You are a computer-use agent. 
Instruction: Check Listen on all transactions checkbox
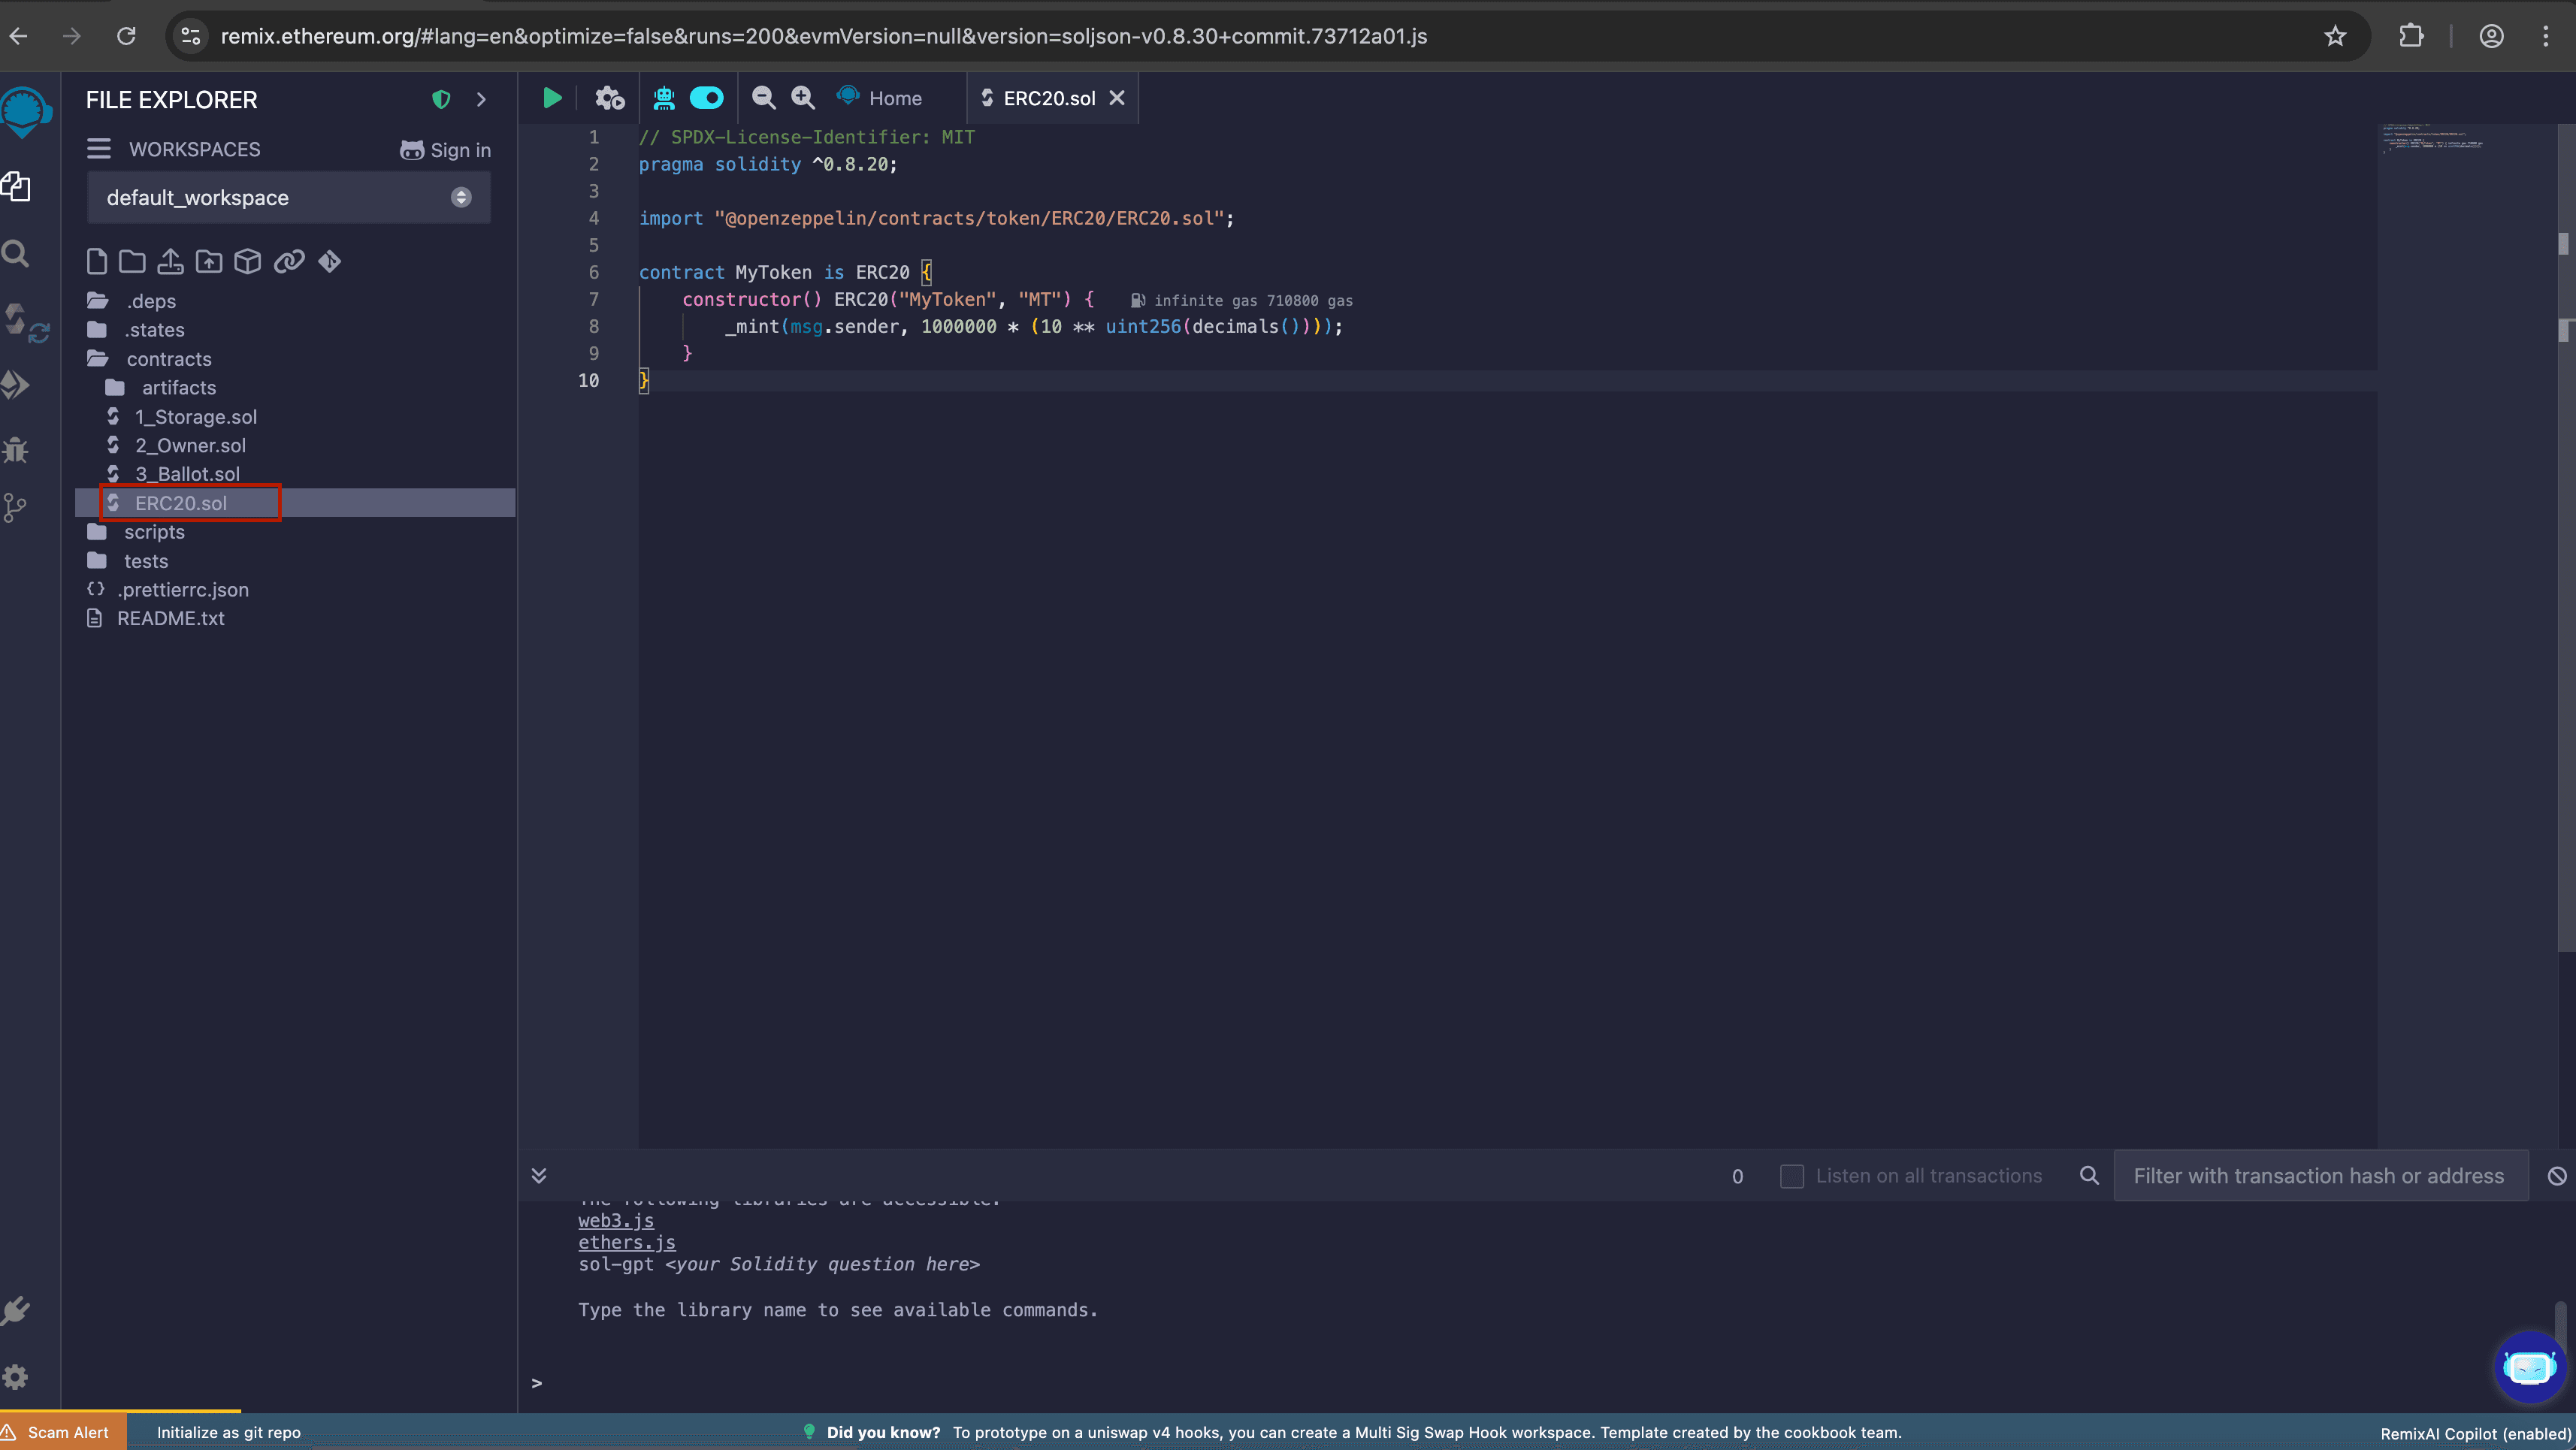(1792, 1176)
